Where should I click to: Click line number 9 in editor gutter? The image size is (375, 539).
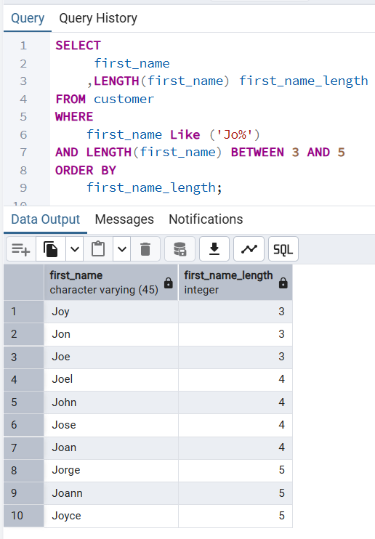23,187
